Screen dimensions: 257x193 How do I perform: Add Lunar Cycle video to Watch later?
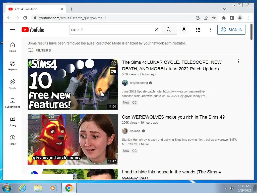[x=113, y=64]
